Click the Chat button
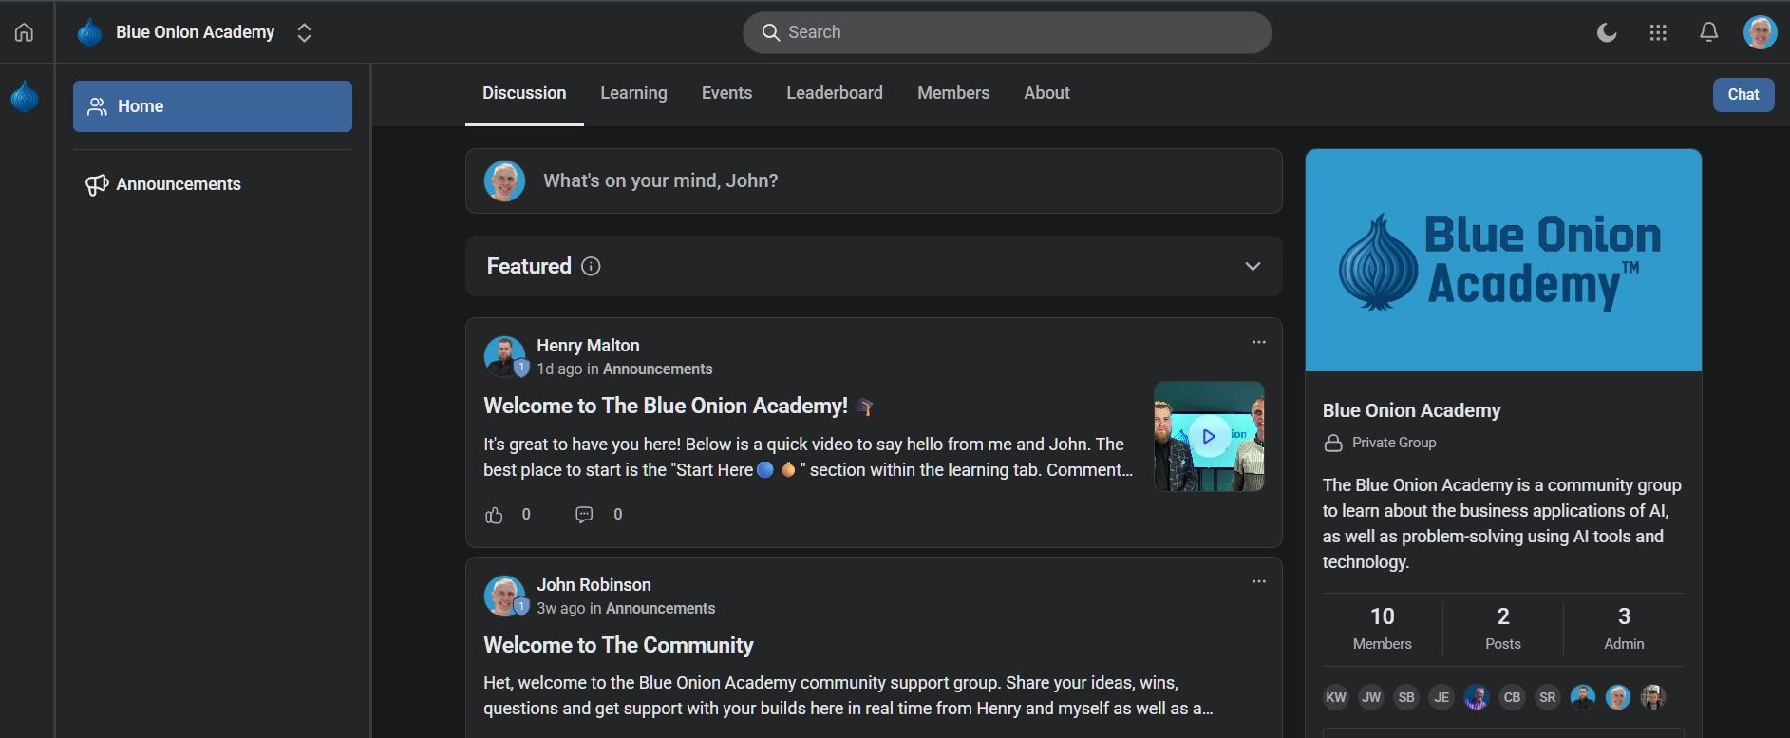The image size is (1790, 738). 1743,95
